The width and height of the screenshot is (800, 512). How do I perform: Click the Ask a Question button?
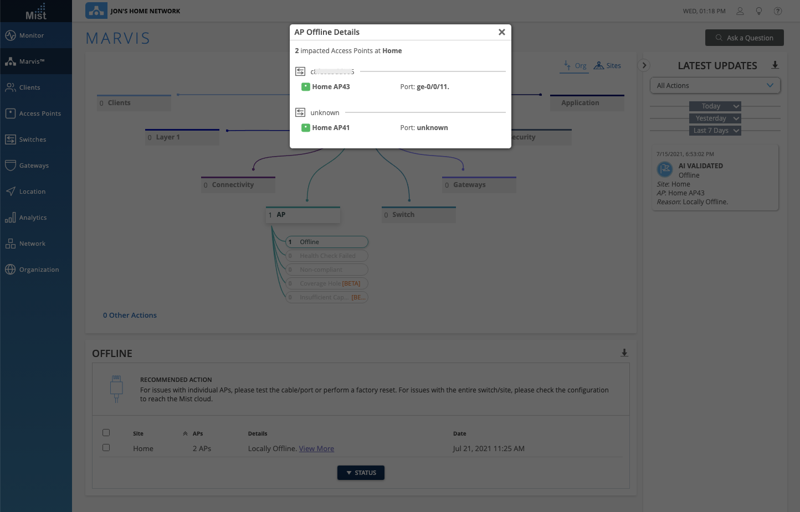pos(744,38)
